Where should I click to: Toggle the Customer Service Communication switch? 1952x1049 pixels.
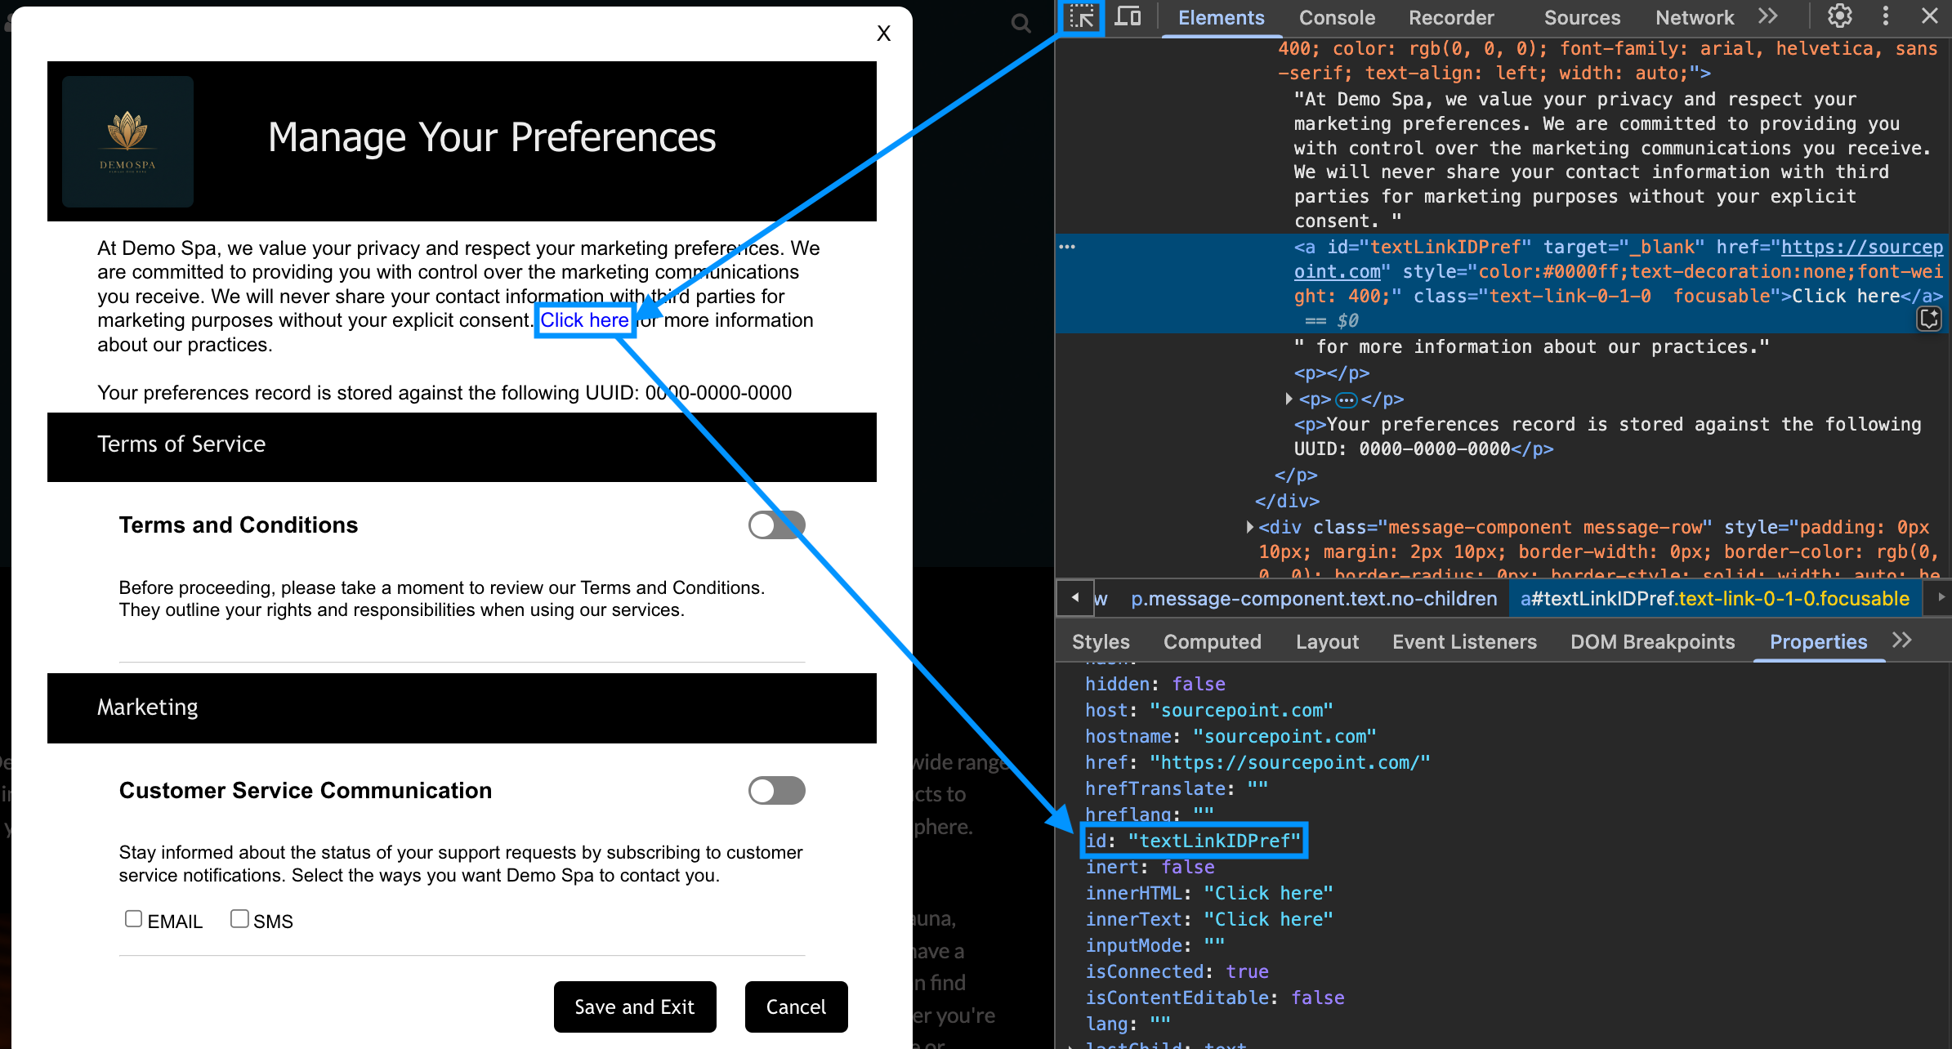pyautogui.click(x=776, y=791)
